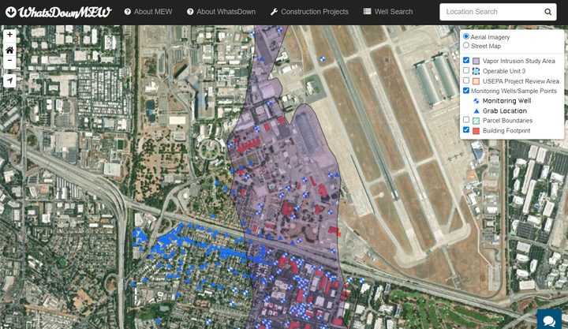Enable the Parcel Boundaries layer
Image resolution: width=568 pixels, height=329 pixels.
pyautogui.click(x=466, y=120)
